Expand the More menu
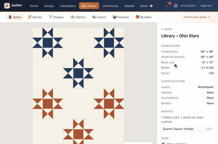 (146, 6)
